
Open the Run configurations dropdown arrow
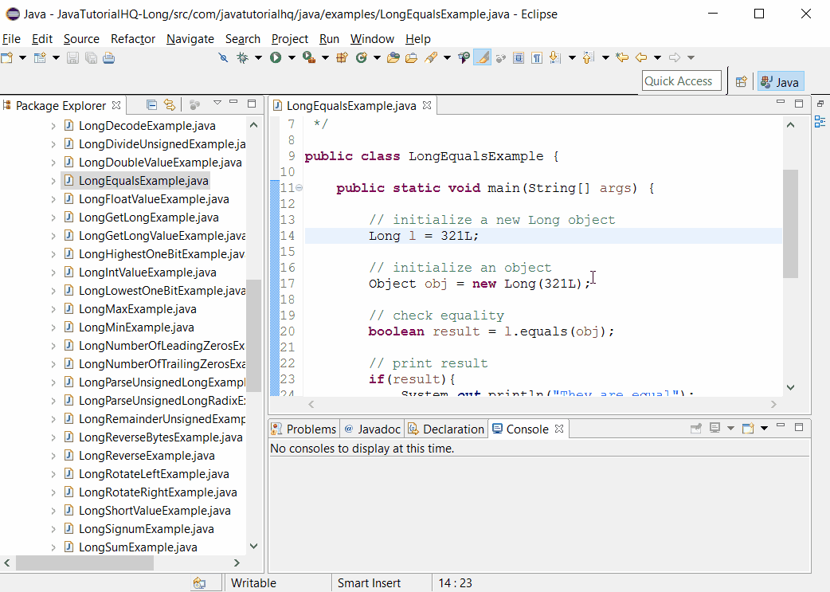292,57
